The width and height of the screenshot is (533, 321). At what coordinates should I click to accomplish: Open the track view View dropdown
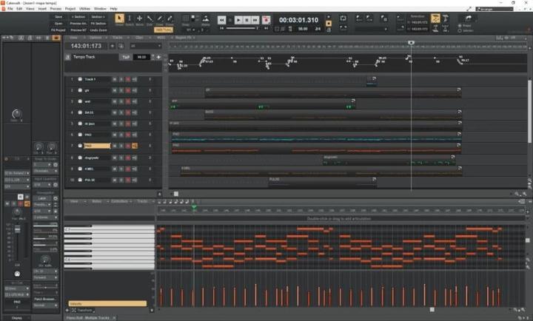74,37
